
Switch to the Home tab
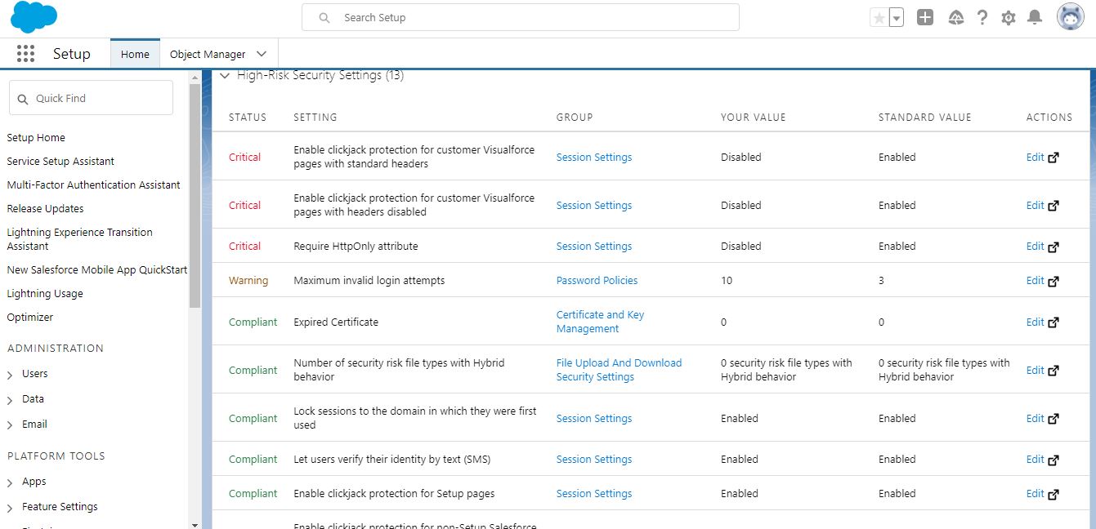134,53
